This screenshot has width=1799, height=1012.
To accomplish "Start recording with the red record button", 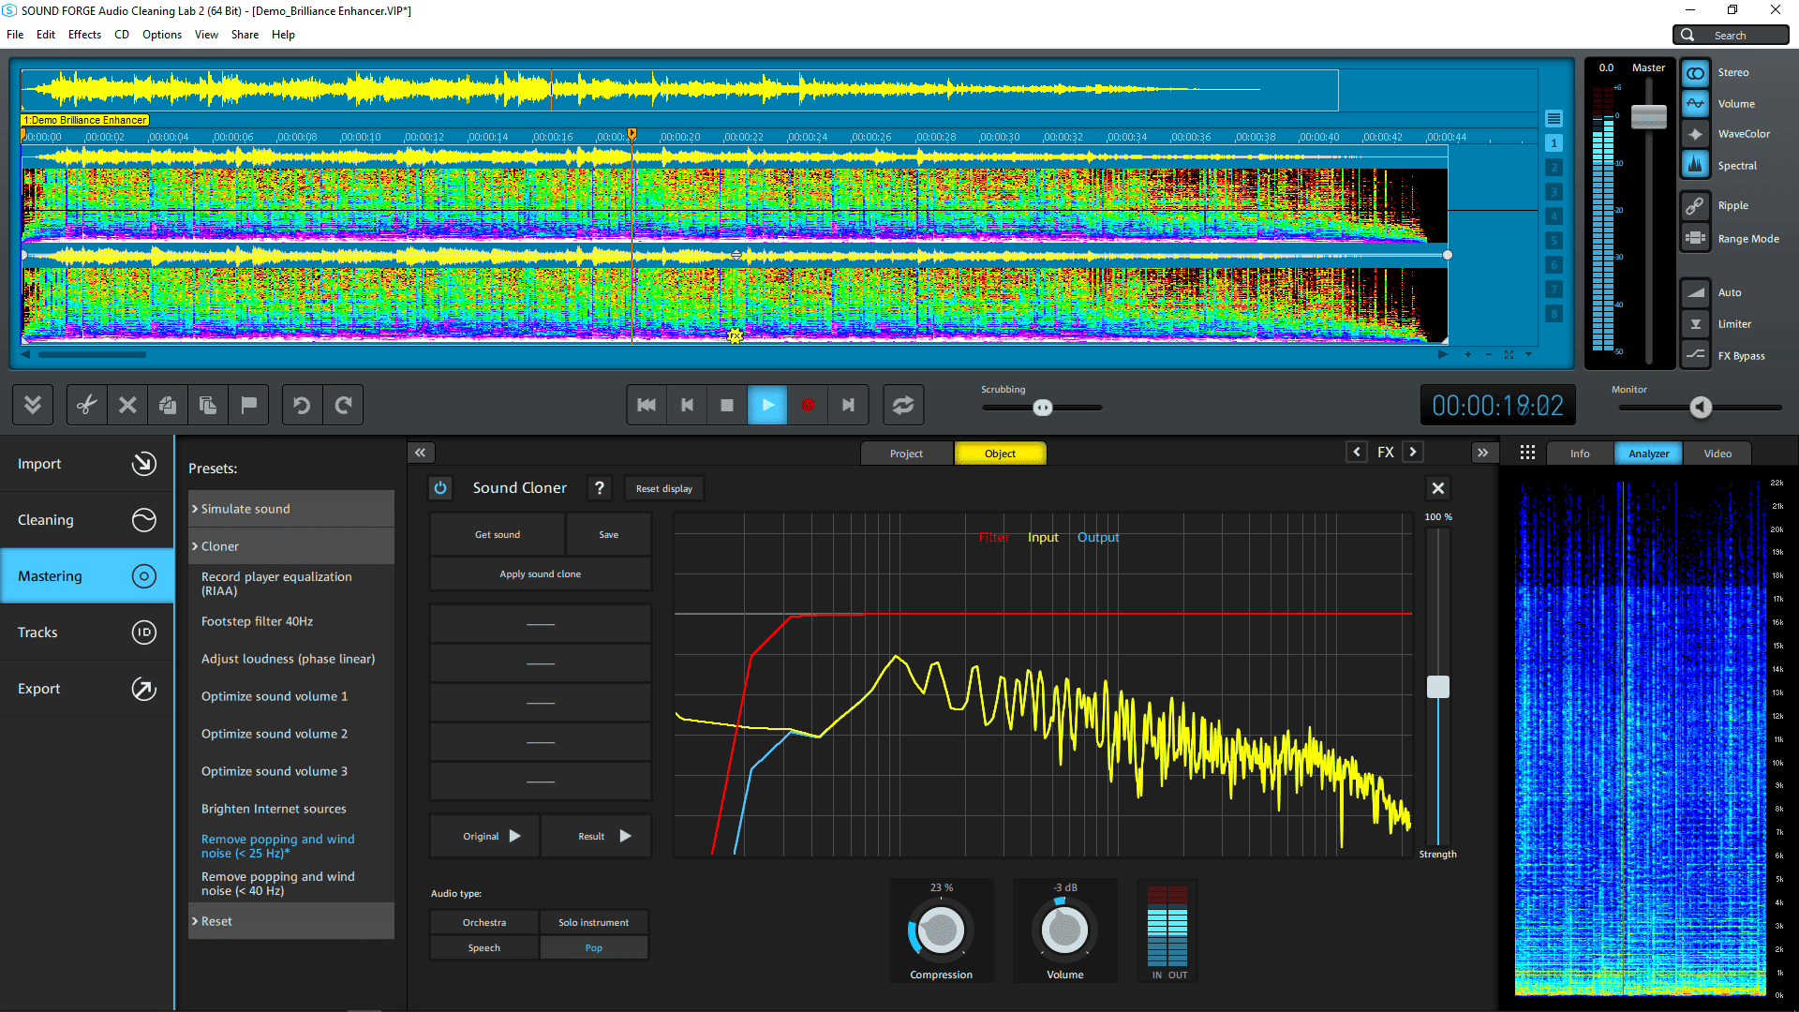I will (x=808, y=405).
